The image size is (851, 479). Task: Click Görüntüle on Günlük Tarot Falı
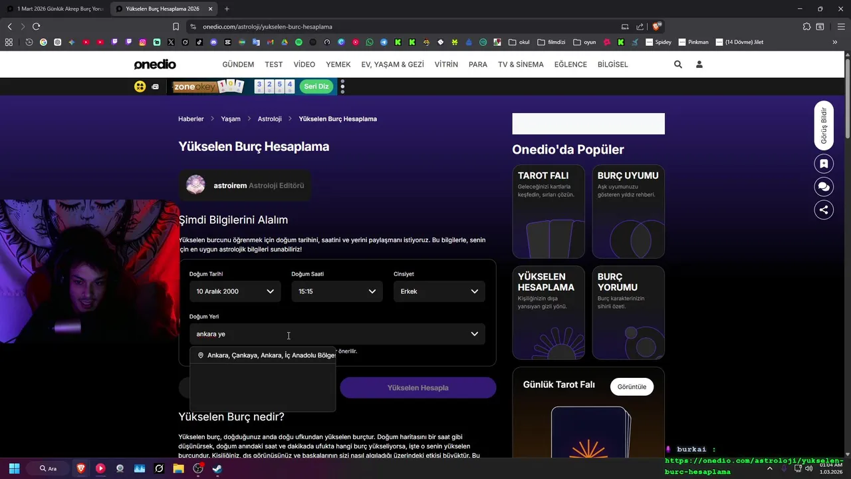pyautogui.click(x=632, y=387)
